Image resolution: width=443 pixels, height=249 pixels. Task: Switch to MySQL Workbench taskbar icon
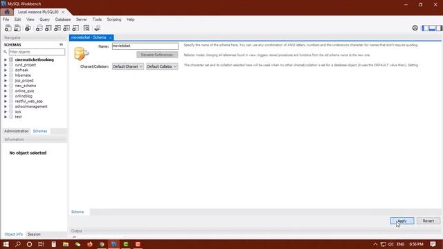point(114,244)
